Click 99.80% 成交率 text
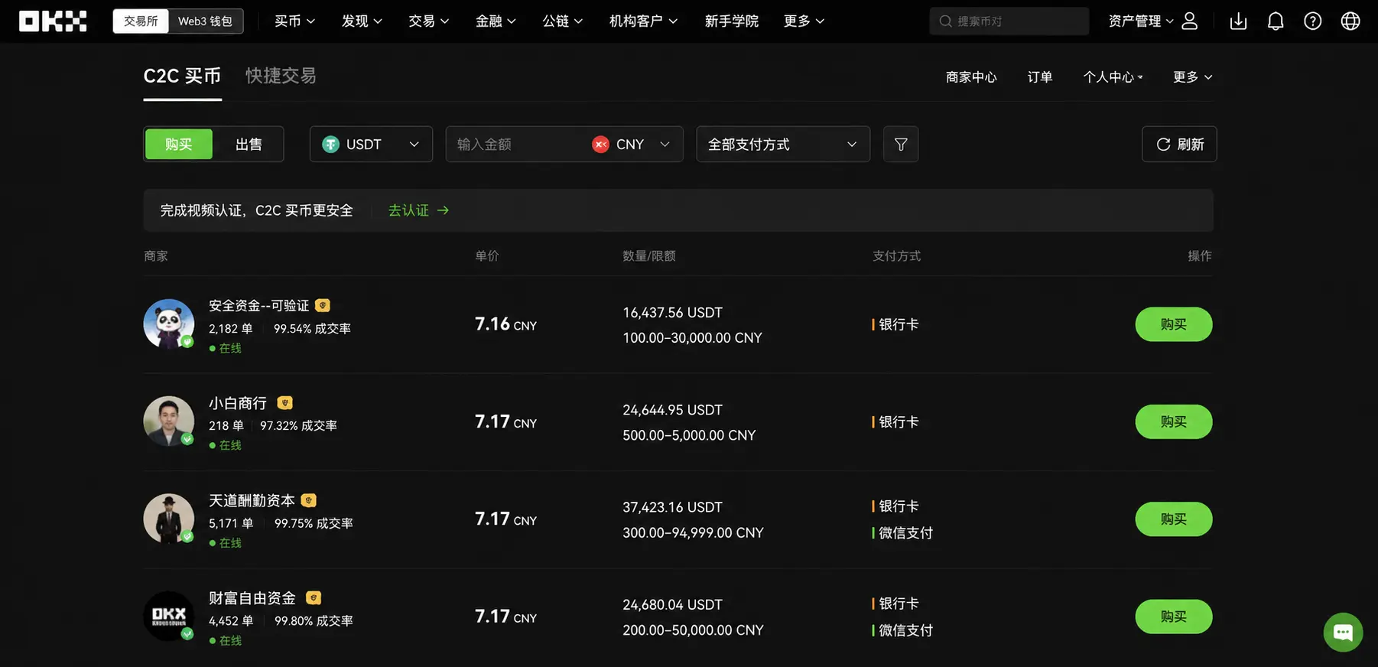This screenshot has height=667, width=1378. (x=314, y=621)
